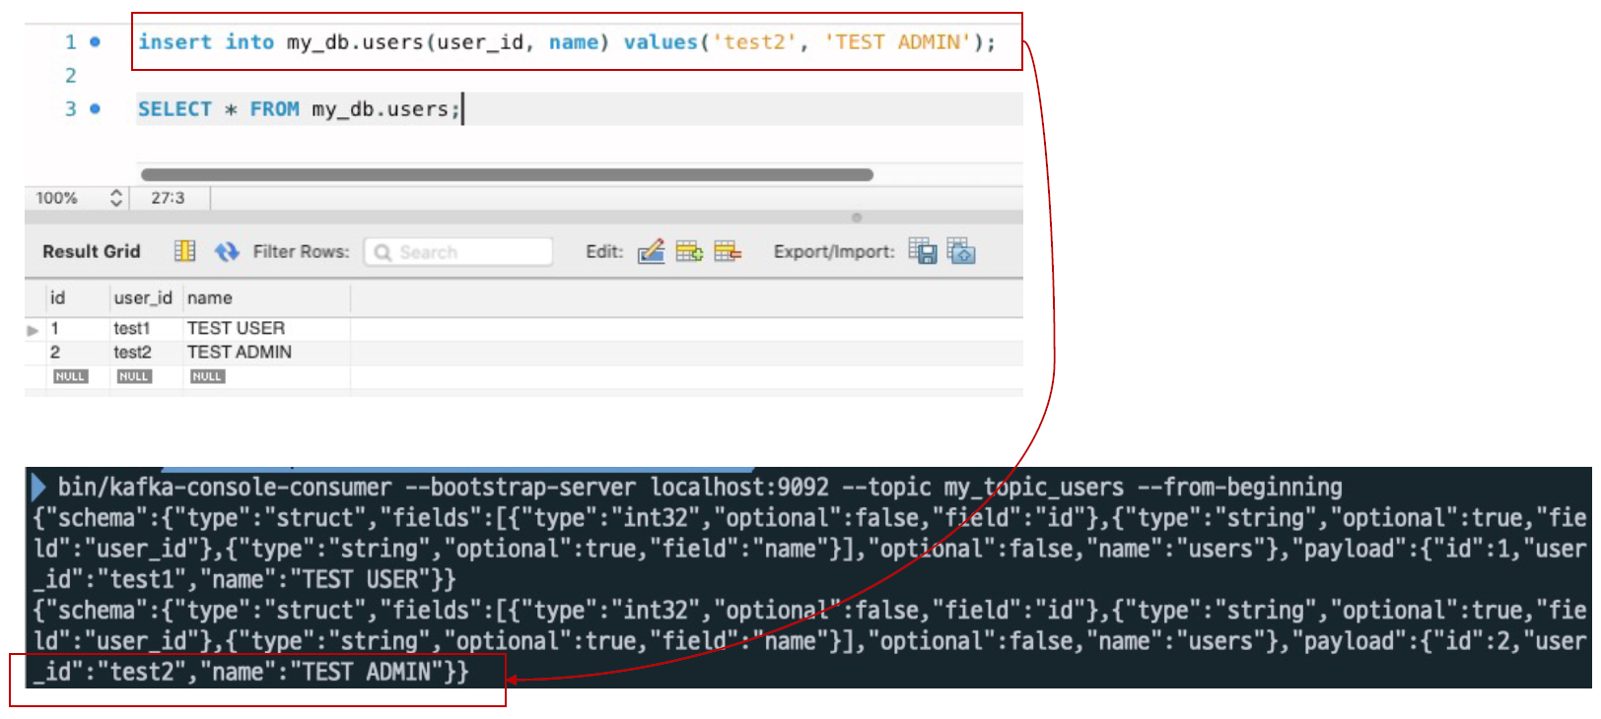Export recordset to external file icon

[923, 251]
